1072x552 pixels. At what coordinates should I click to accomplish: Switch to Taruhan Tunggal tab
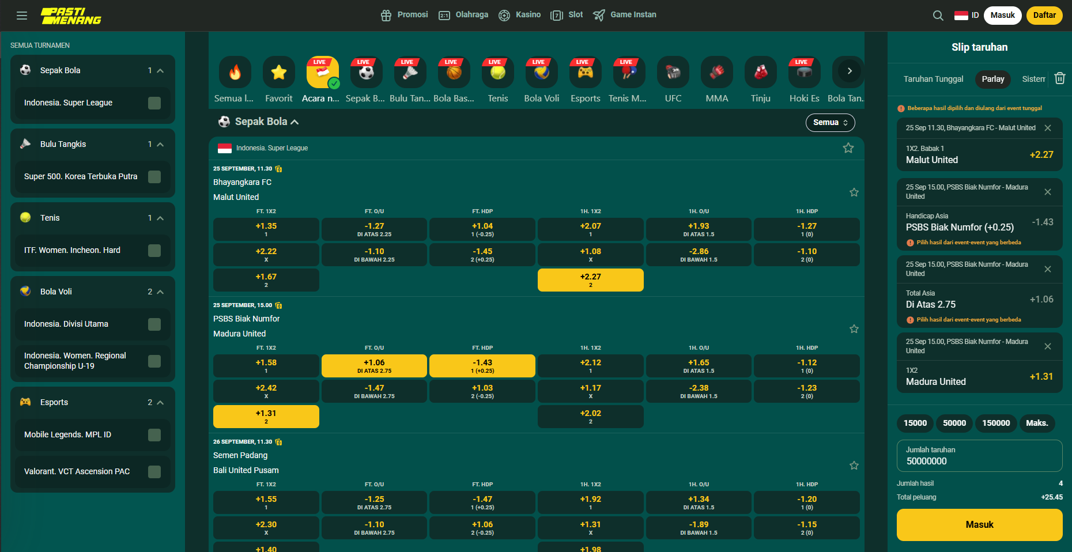(x=933, y=79)
